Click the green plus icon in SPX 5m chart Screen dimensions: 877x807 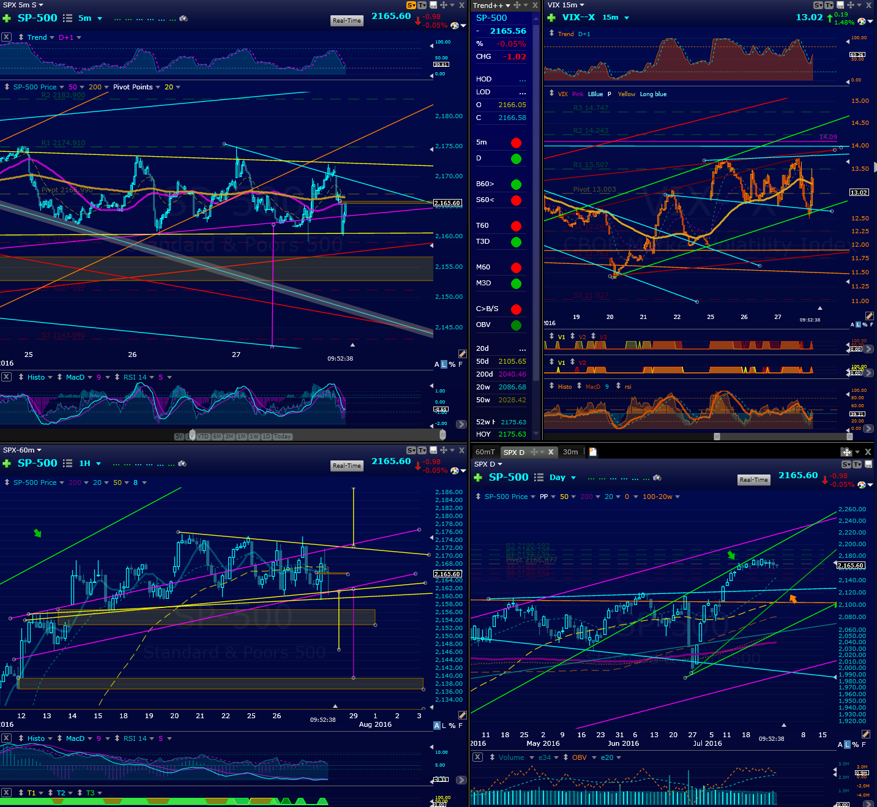pos(7,18)
